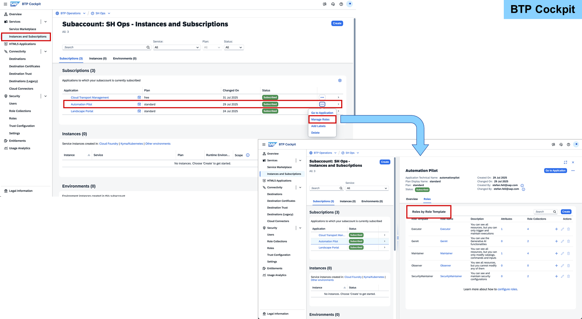The height and width of the screenshot is (319, 582).
Task: Click the plus icon in the Executor role row
Action: pyautogui.click(x=556, y=229)
